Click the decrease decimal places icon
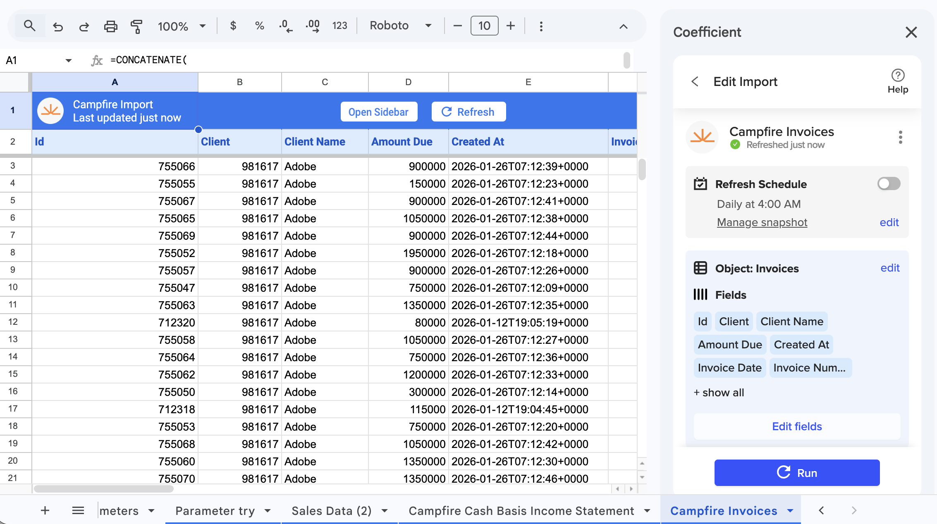The image size is (937, 524). (x=286, y=26)
